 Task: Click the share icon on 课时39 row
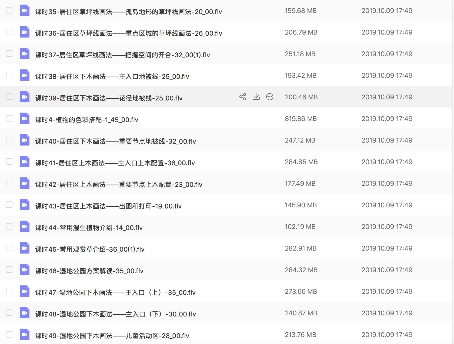click(x=243, y=97)
